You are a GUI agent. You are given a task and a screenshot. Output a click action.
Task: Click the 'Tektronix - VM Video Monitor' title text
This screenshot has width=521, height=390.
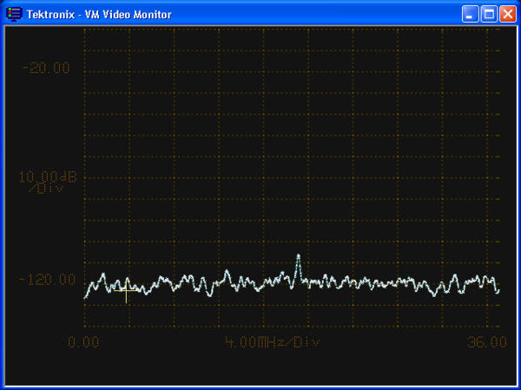tap(99, 14)
